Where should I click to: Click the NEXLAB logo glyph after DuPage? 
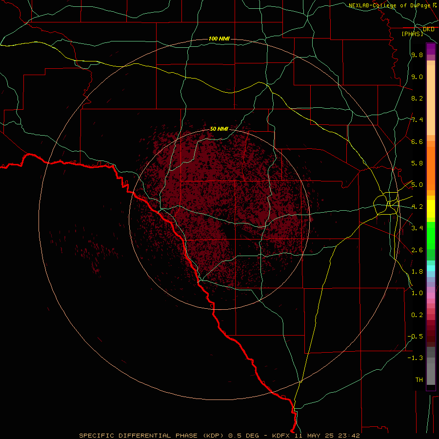pos(435,5)
